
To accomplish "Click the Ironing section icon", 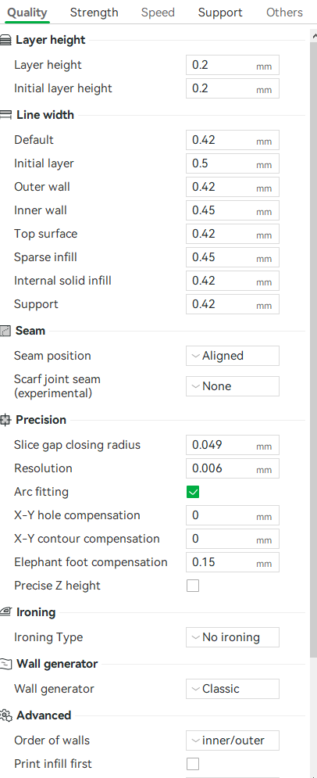I will click(x=5, y=612).
